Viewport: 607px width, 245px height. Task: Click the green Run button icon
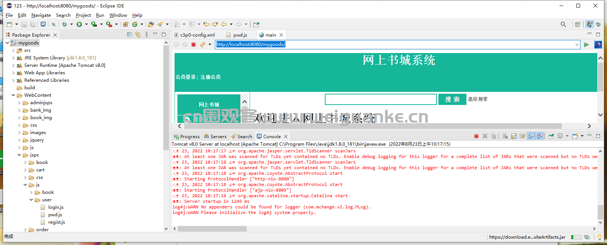coord(79,24)
